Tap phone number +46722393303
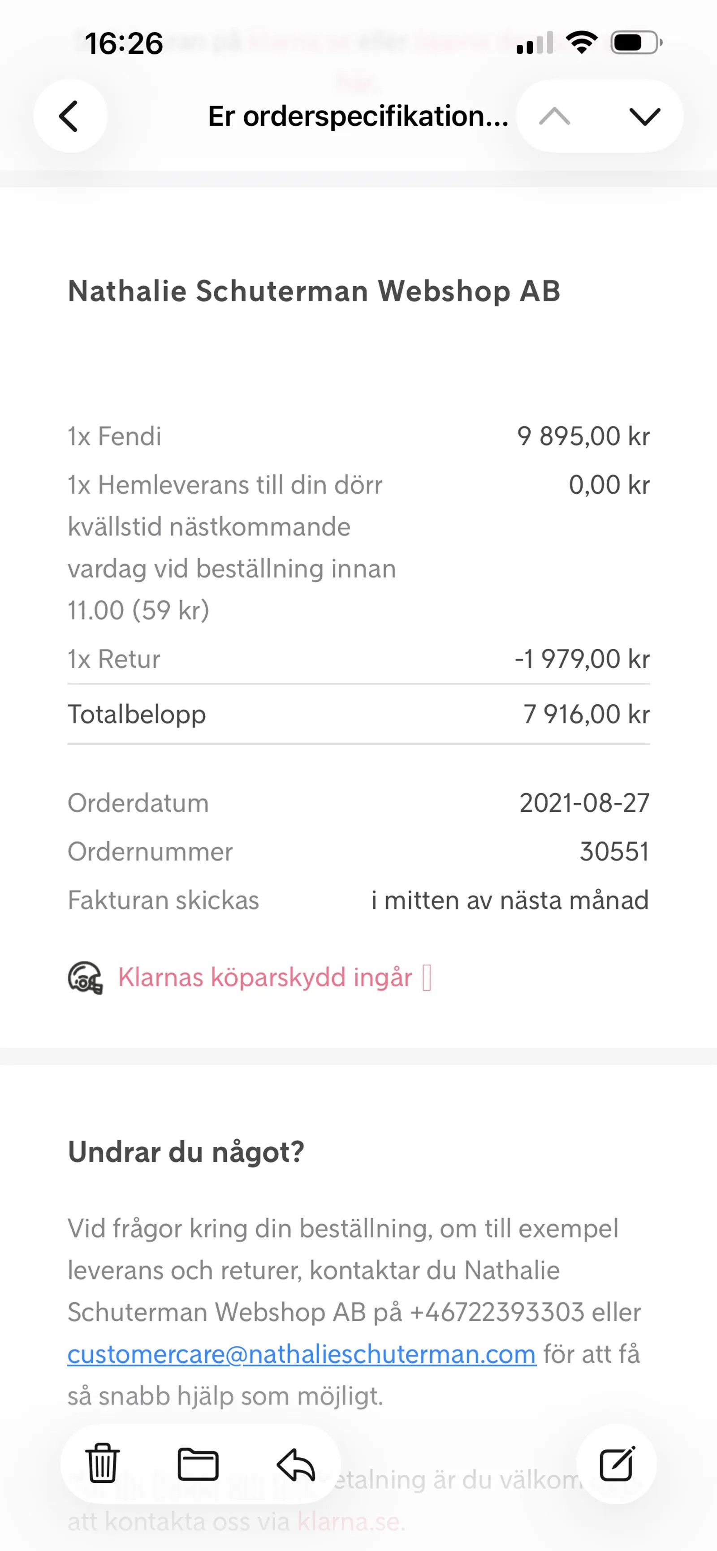Screen dimensions: 717x1551 coord(497,1312)
